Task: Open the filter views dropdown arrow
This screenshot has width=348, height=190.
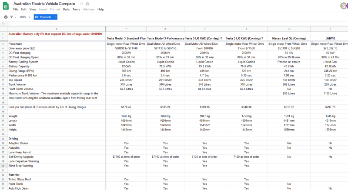Action: (x=15, y=17)
